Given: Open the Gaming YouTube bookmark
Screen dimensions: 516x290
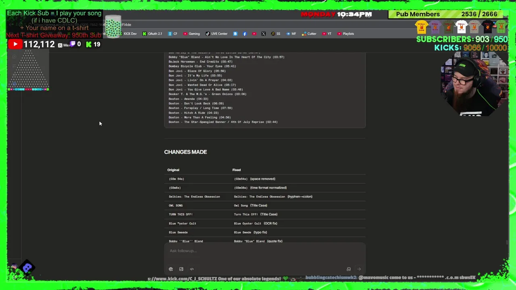Looking at the screenshot, I should pyautogui.click(x=191, y=34).
